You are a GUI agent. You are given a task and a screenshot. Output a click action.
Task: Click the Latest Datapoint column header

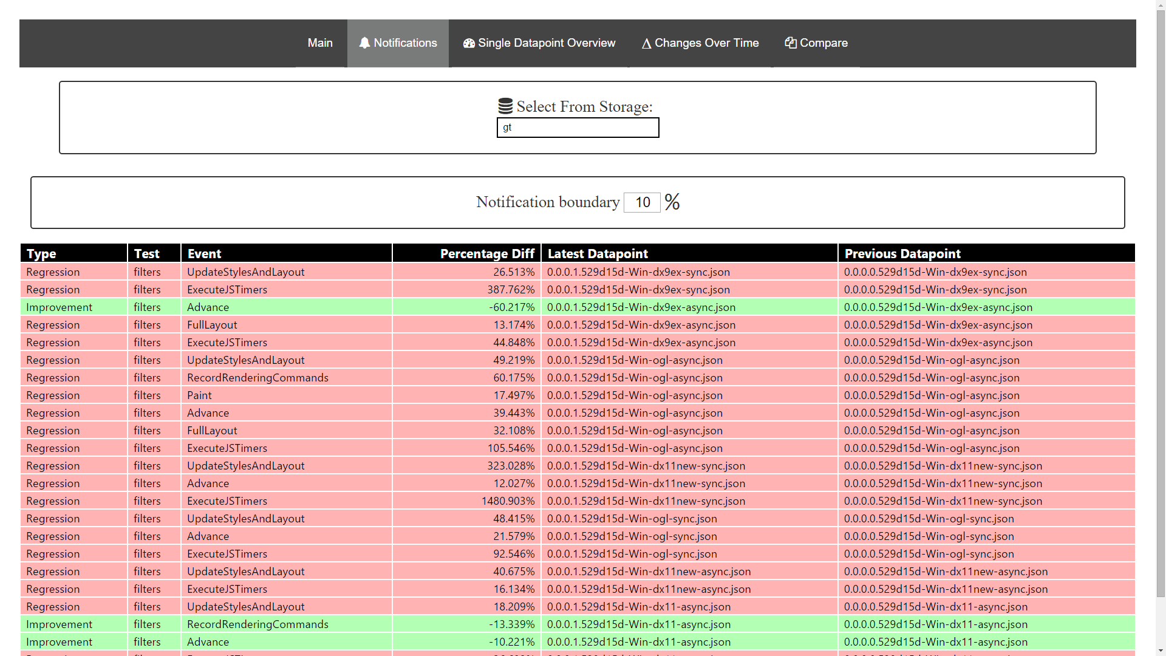pos(598,254)
